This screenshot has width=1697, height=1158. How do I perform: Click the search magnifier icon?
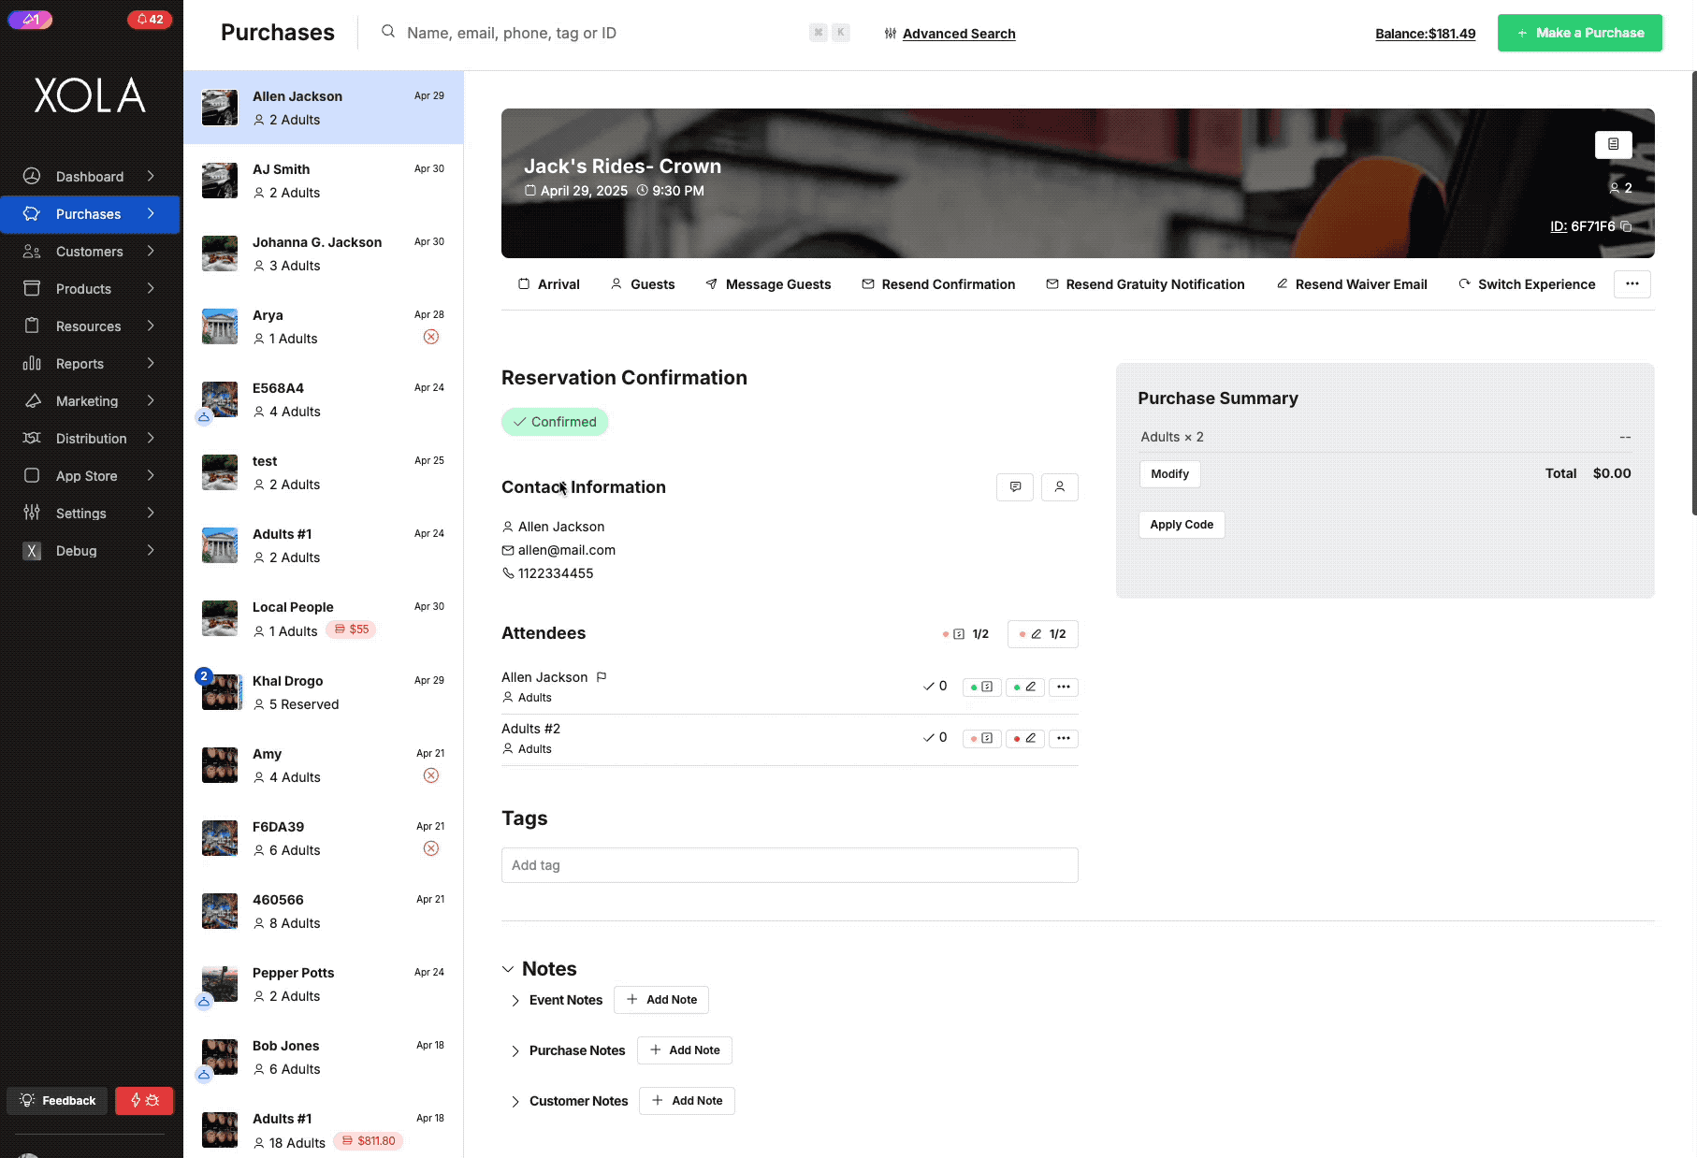point(387,32)
